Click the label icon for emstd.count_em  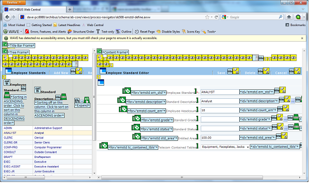123,109
